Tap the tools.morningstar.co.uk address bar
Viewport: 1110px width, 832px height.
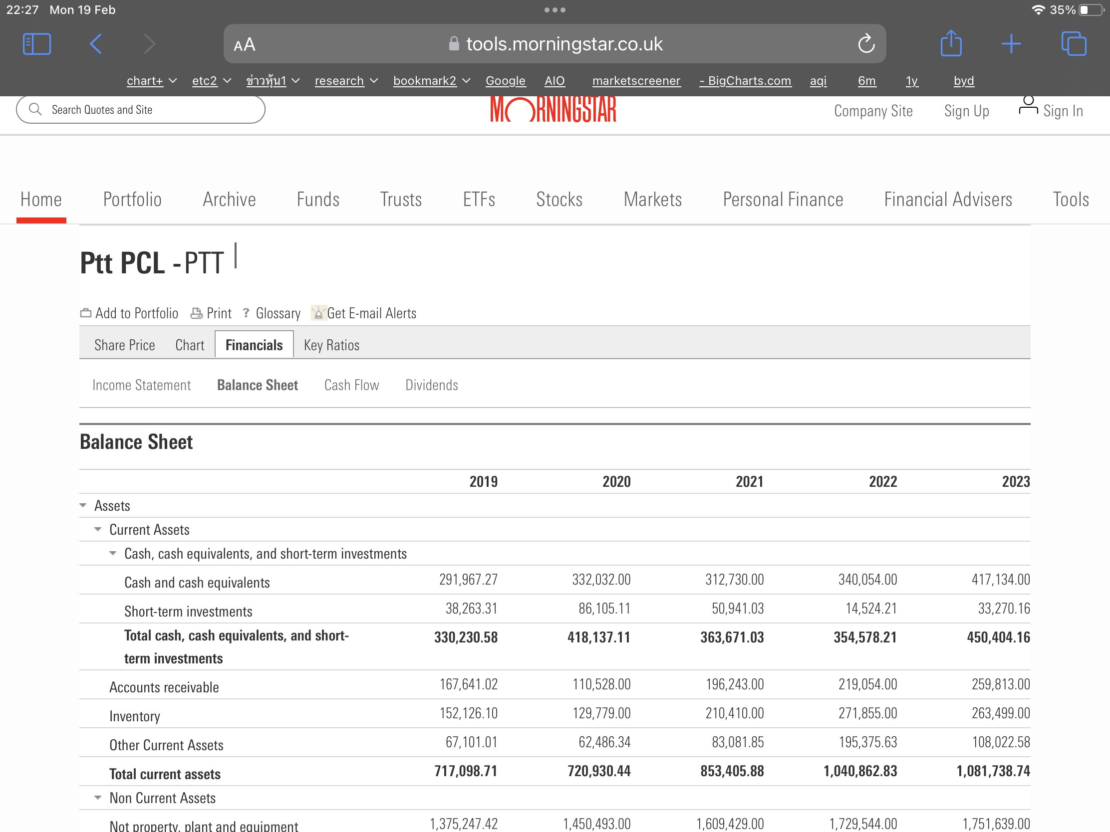click(x=555, y=44)
